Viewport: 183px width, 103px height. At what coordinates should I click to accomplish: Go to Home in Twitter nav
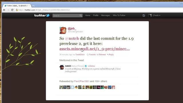(x=88, y=15)
